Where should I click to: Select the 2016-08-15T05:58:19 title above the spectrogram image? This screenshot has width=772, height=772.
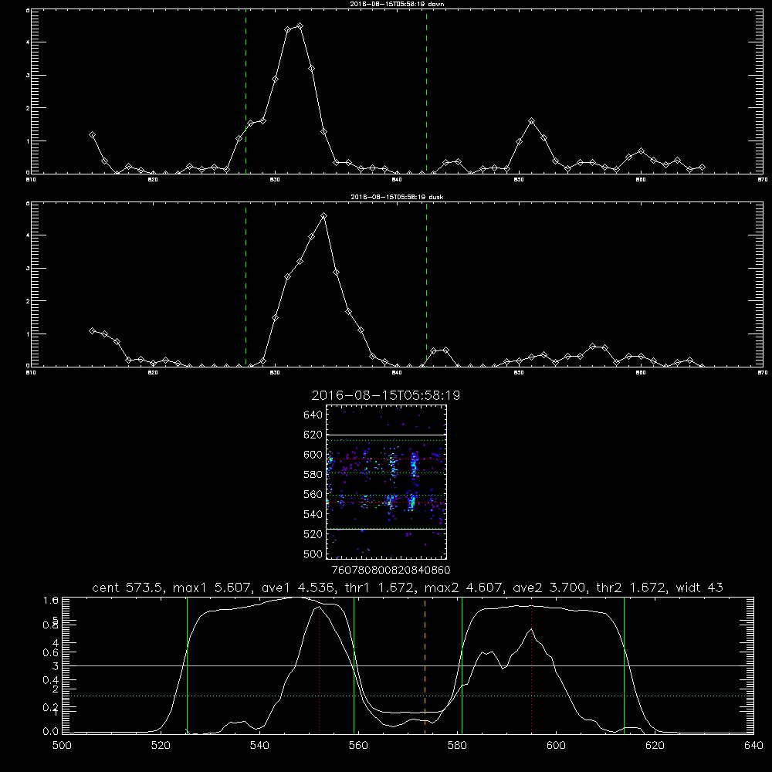[x=386, y=395]
